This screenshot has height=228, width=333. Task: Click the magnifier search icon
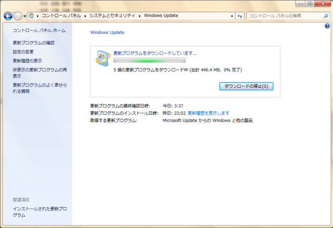[326, 16]
